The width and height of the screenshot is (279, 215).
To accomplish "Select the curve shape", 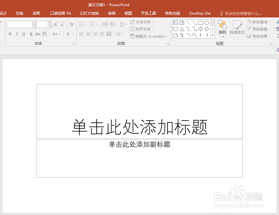I will coord(194,35).
